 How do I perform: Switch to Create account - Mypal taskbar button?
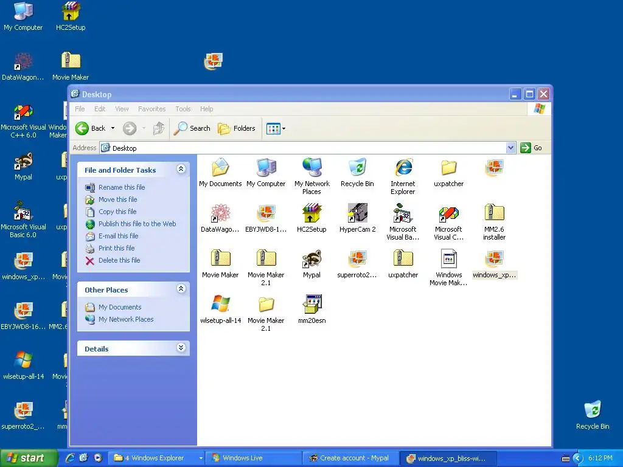(350, 458)
